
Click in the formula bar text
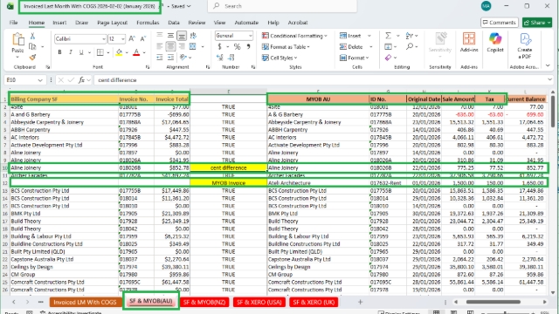click(117, 80)
